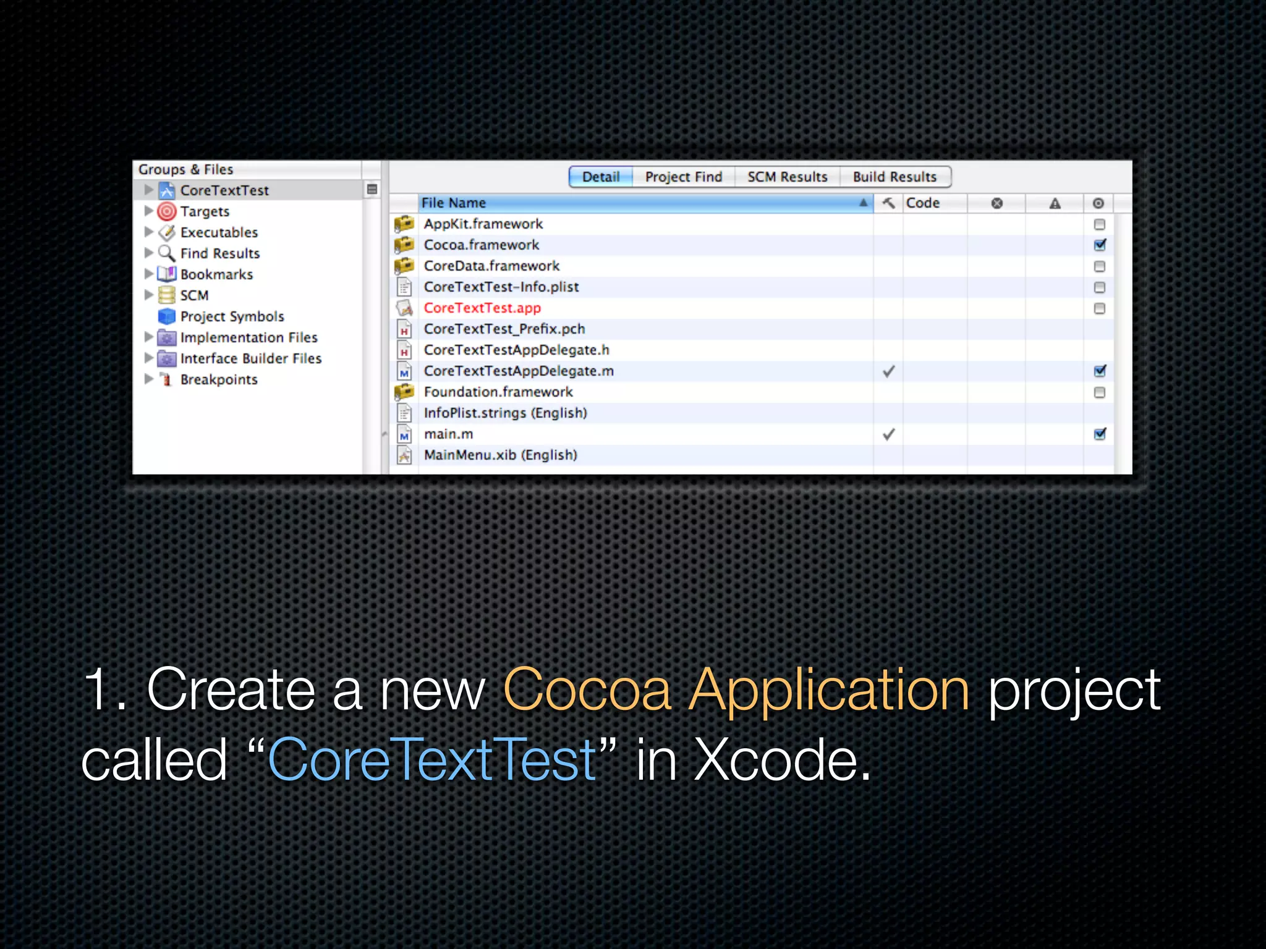
Task: Click the Project Symbols cube icon
Action: point(166,316)
